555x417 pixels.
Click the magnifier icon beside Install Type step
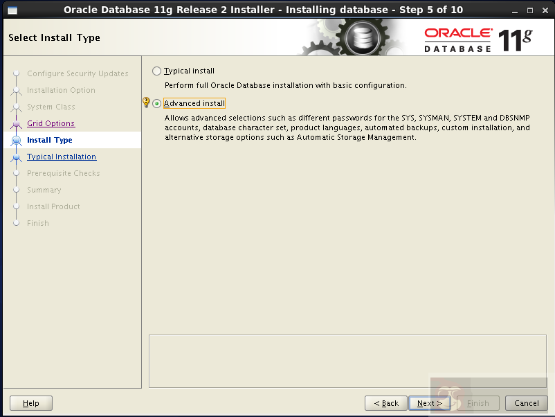[x=15, y=140]
